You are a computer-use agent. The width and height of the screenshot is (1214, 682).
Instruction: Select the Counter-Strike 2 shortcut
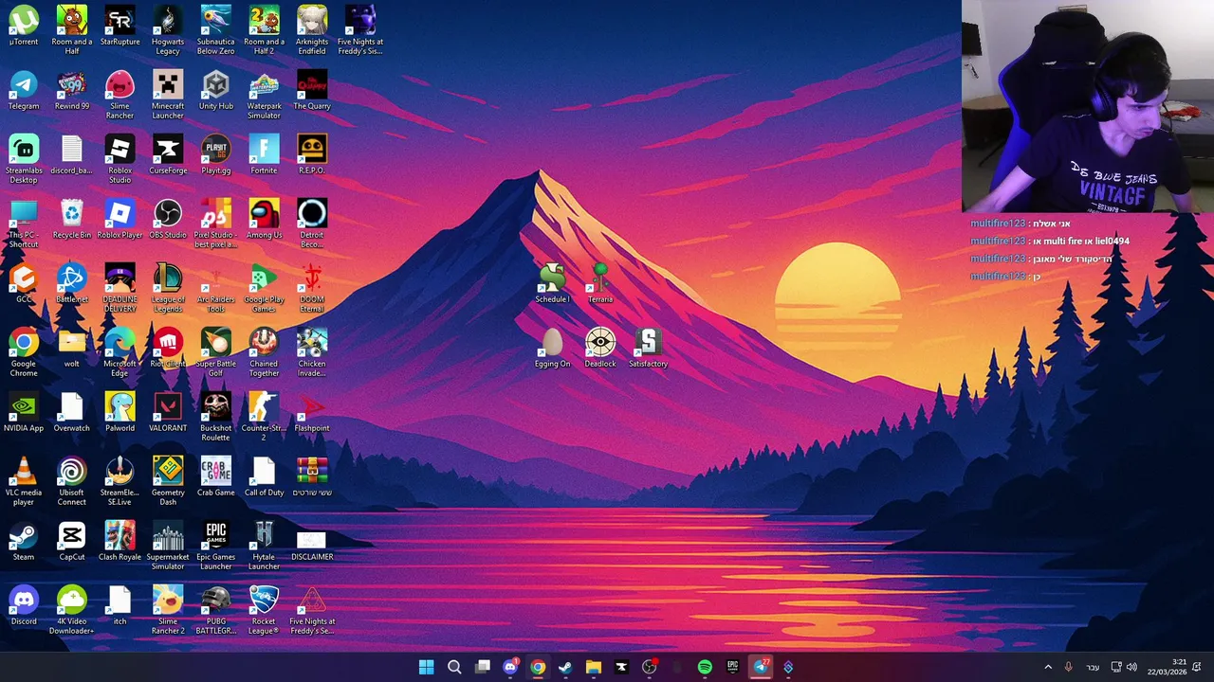point(264,417)
